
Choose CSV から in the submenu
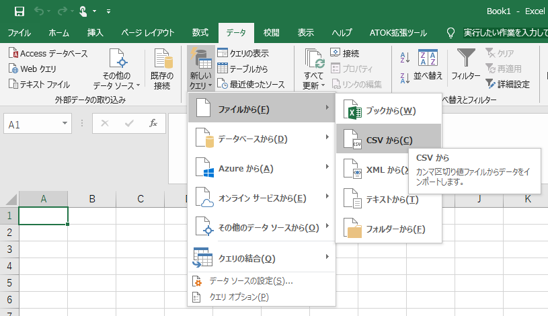(389, 139)
